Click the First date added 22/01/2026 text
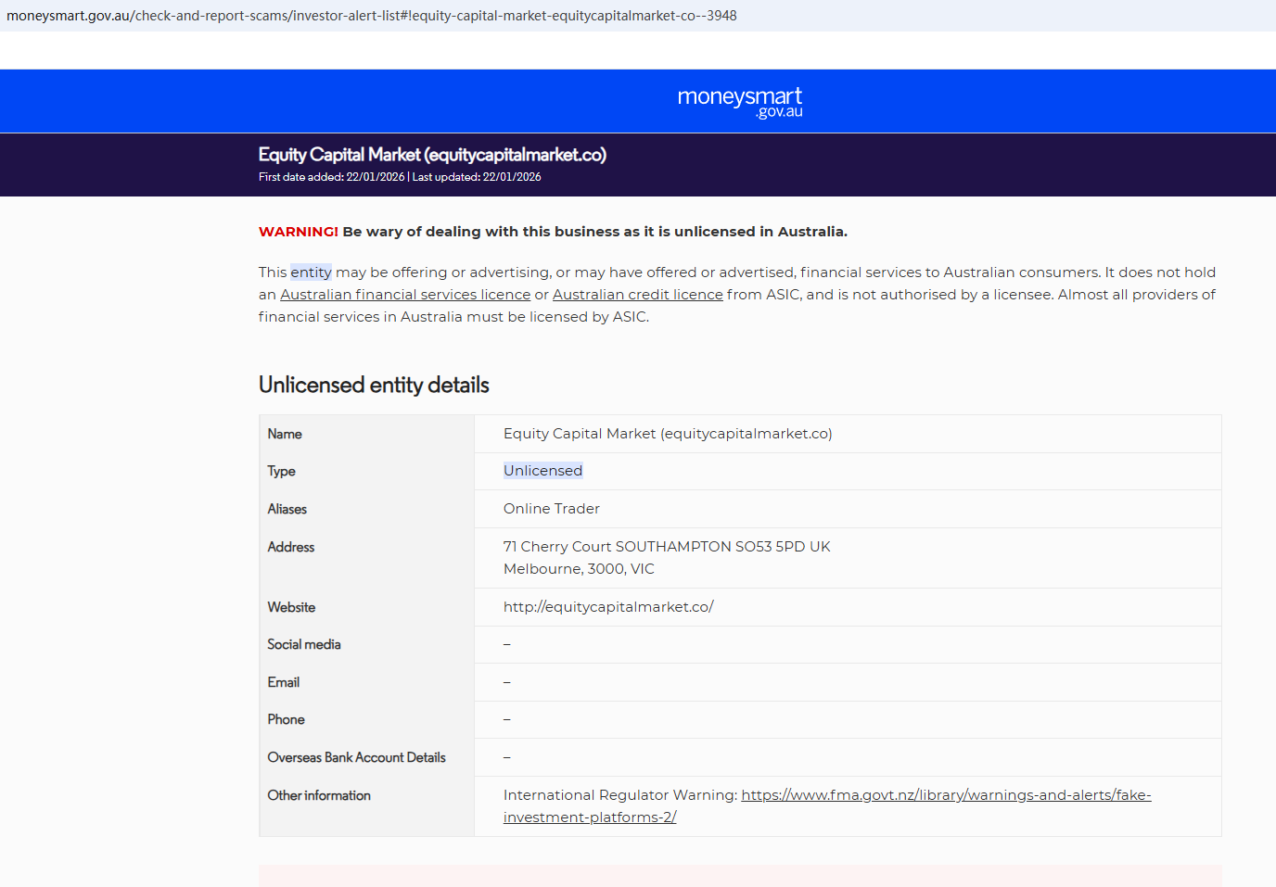1276x887 pixels. (x=331, y=177)
